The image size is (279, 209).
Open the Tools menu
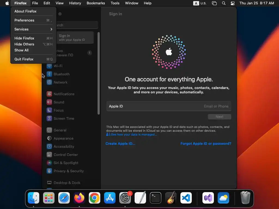115,3
